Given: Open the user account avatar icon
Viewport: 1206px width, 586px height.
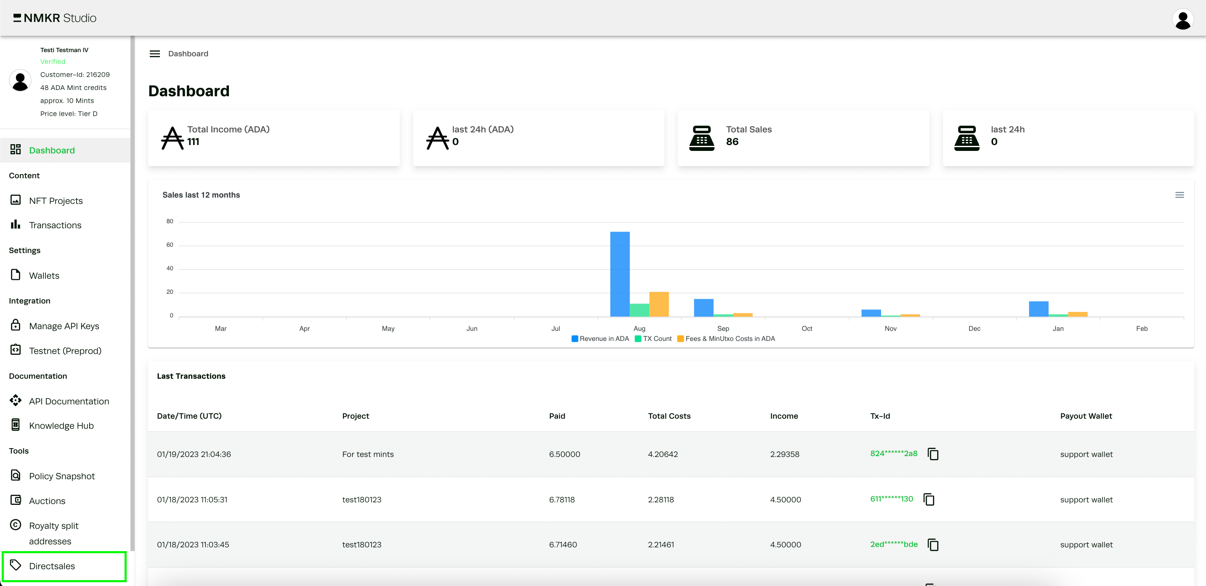Looking at the screenshot, I should 1182,20.
